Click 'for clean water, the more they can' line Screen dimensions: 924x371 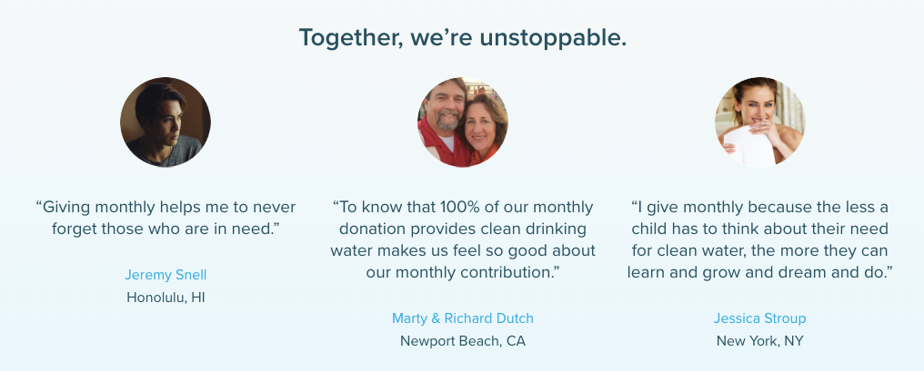point(759,250)
